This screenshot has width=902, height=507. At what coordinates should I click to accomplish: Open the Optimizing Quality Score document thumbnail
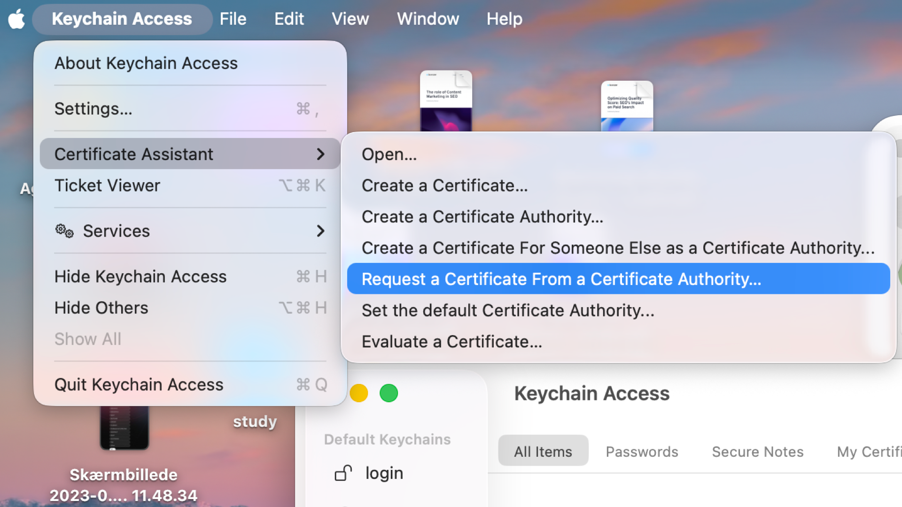point(627,106)
